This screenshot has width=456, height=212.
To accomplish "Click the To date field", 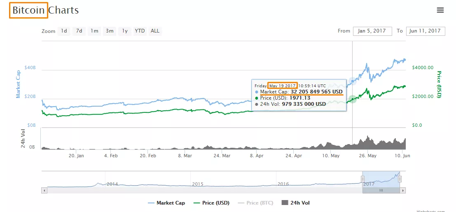I will click(425, 31).
